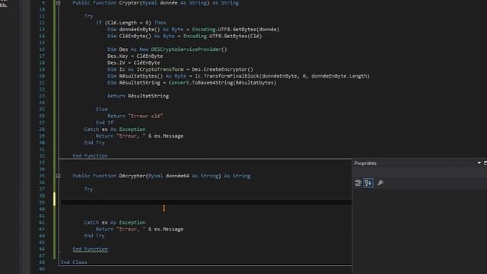
Task: Click the 'ICryptoTransform' type name
Action: point(160,69)
